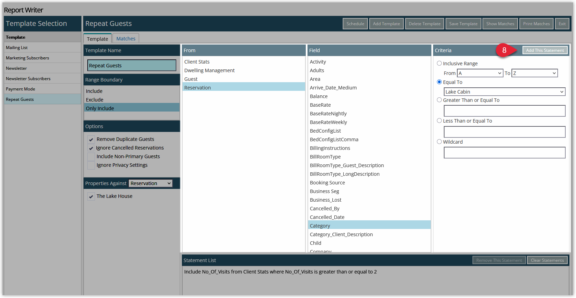Switch to the Template tab
This screenshot has width=576, height=298.
97,39
